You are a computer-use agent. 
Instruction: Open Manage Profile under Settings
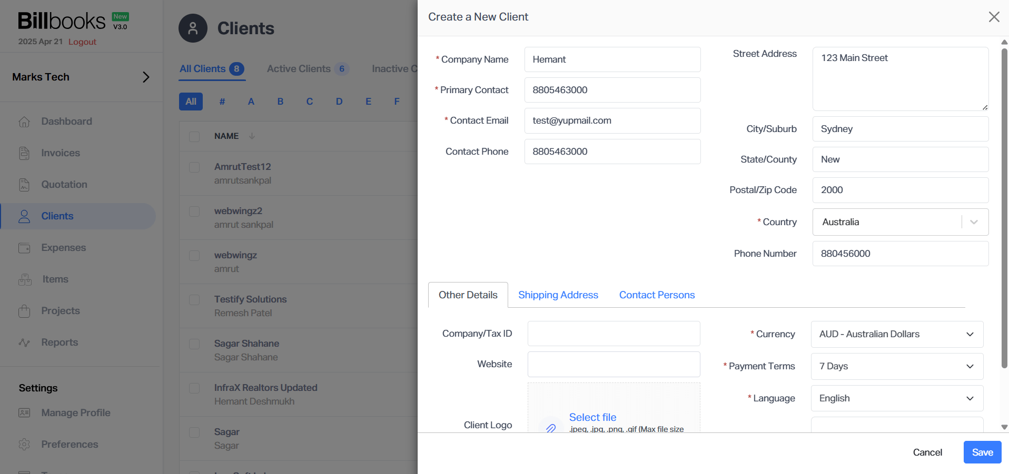point(76,413)
